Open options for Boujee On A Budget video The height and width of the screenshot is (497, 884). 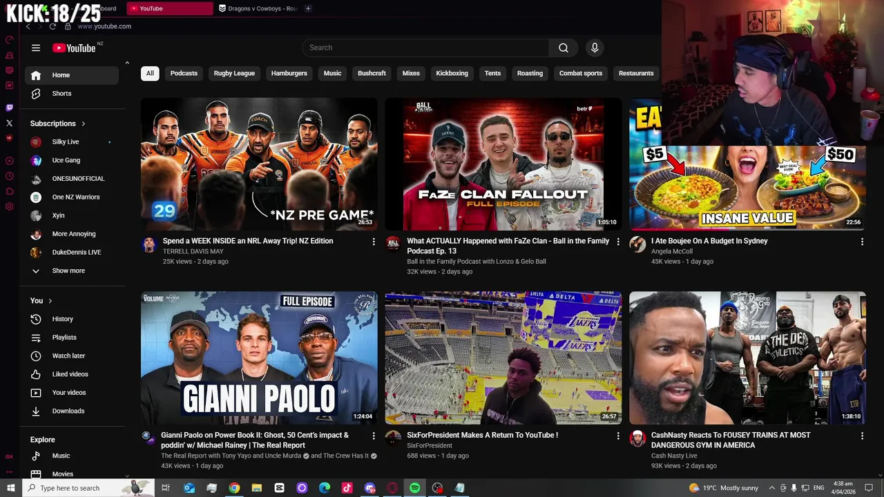point(862,242)
